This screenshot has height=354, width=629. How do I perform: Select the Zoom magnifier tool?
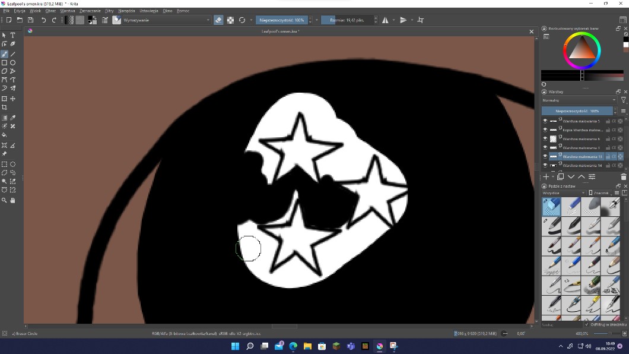[4, 200]
